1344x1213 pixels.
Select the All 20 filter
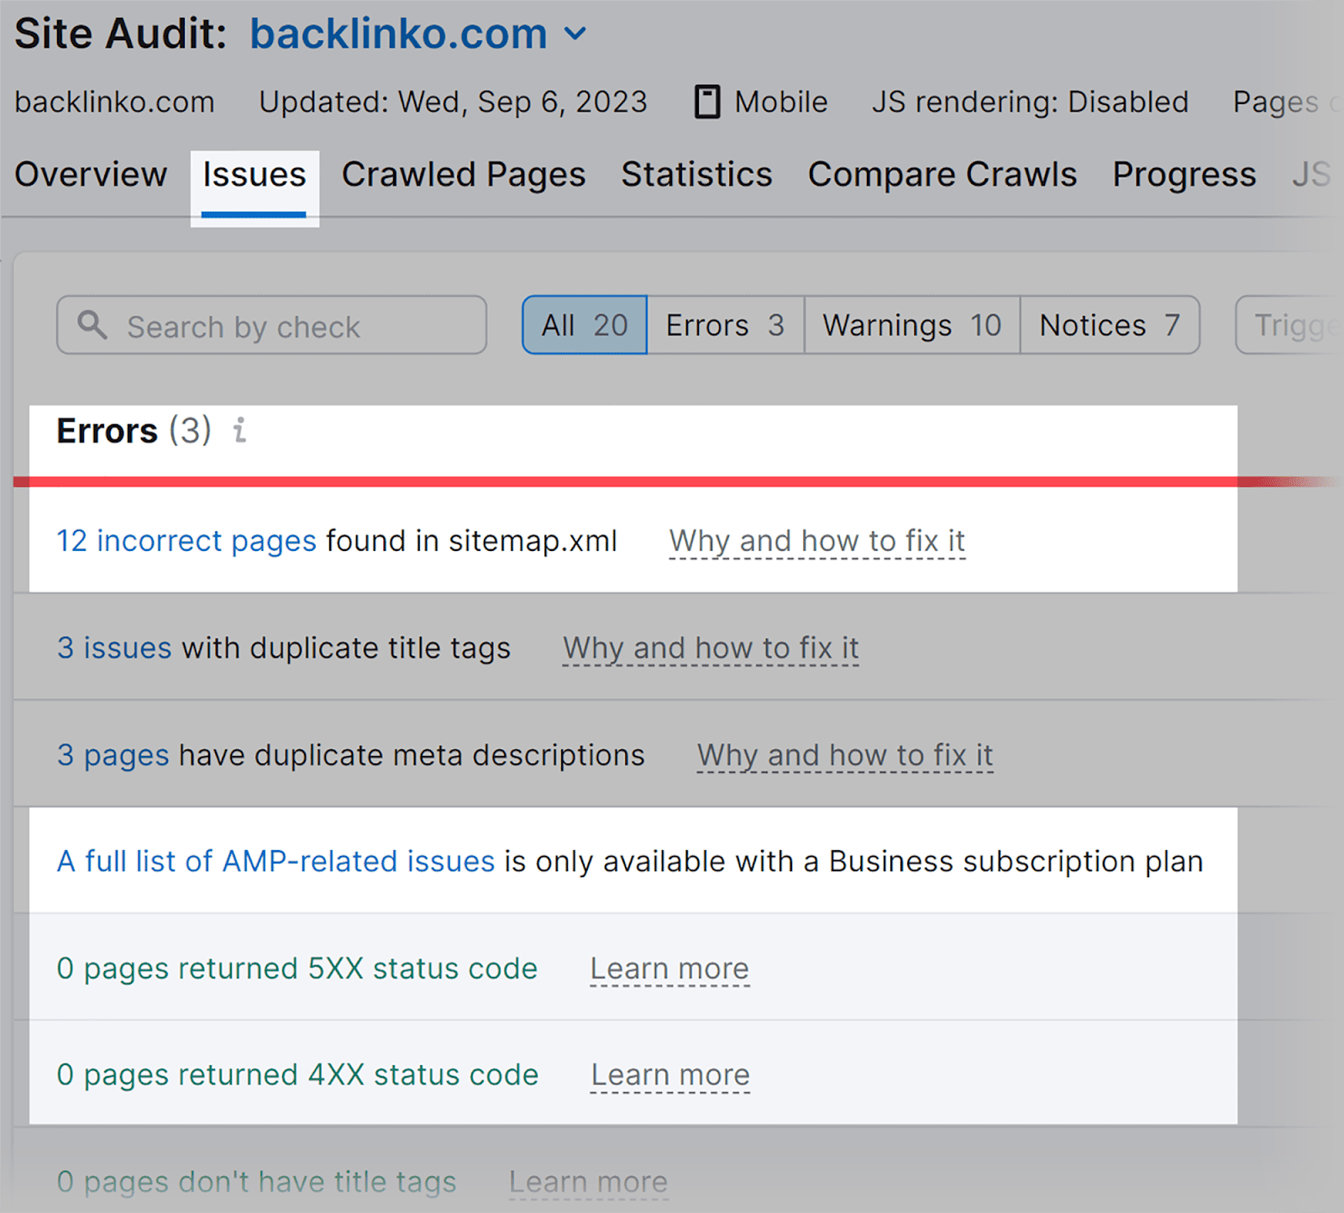584,325
